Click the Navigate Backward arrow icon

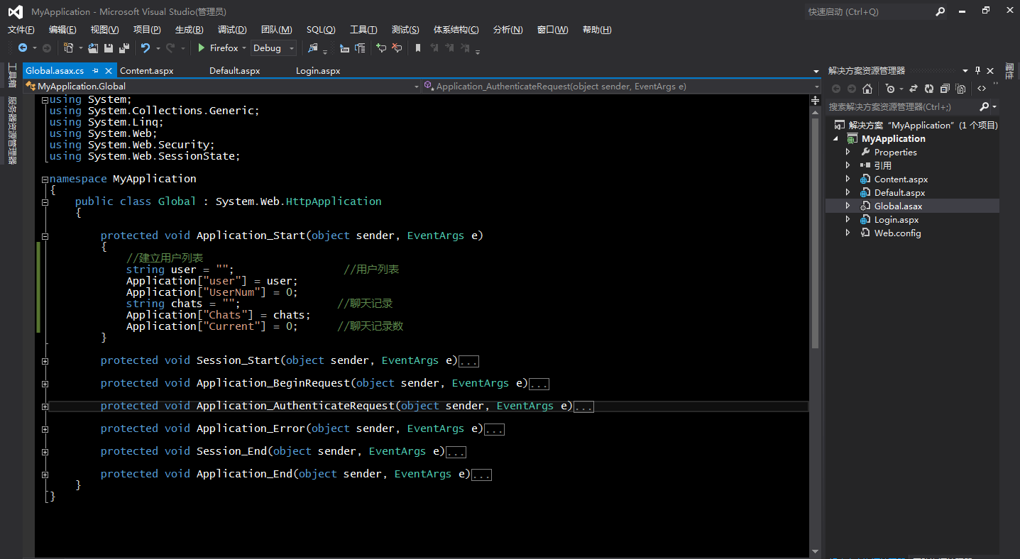23,48
